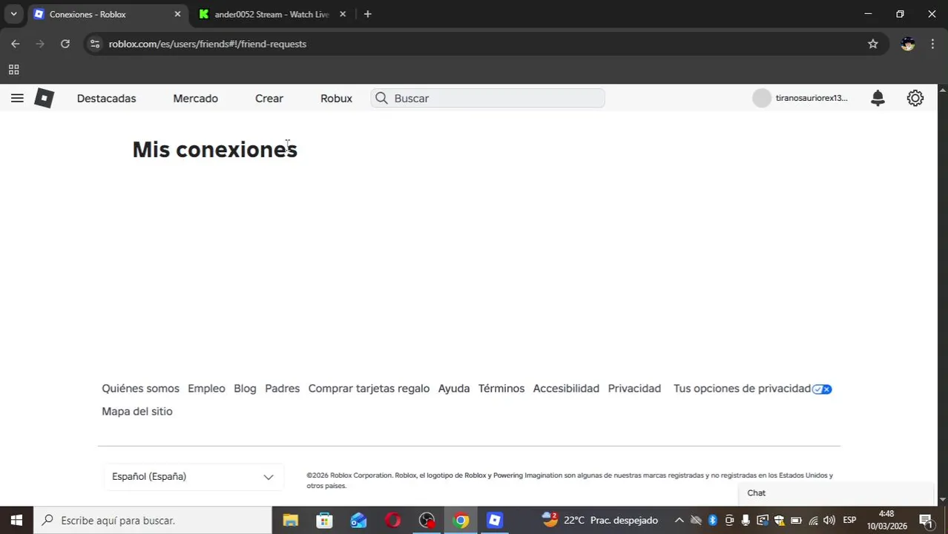Open Microsoft Store from taskbar
948x534 pixels.
[324, 520]
